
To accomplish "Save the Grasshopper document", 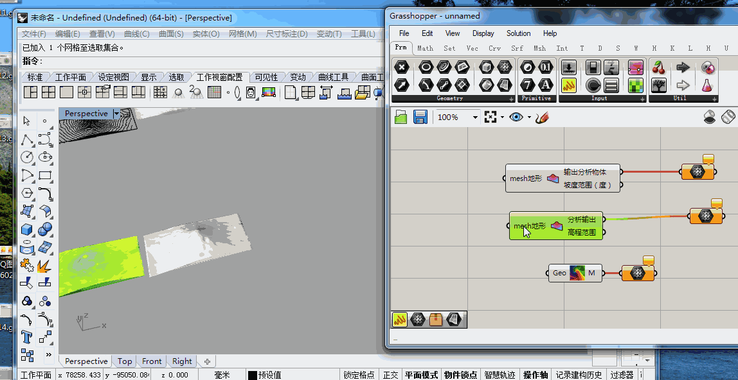I will pyautogui.click(x=420, y=117).
